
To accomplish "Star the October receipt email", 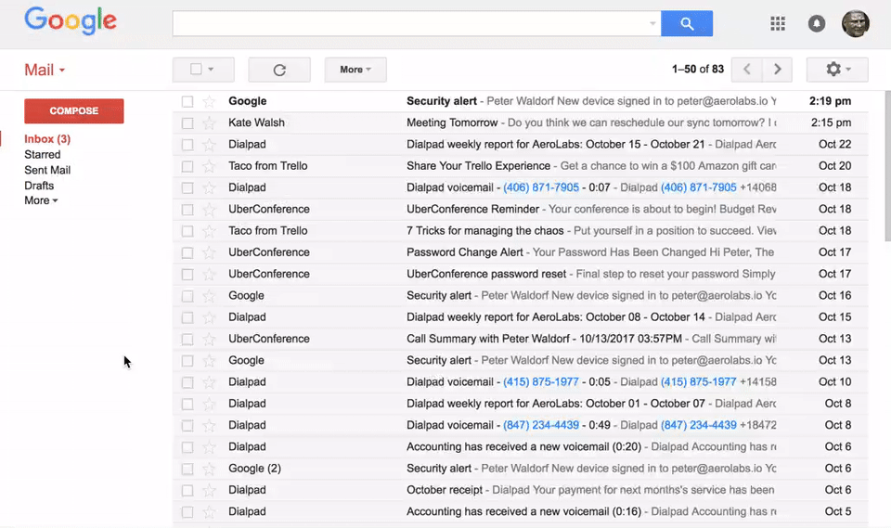I will click(209, 490).
